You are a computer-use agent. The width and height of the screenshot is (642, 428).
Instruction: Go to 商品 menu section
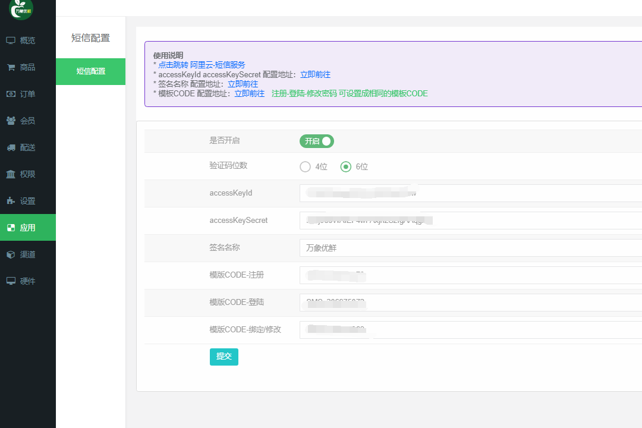pyautogui.click(x=28, y=67)
